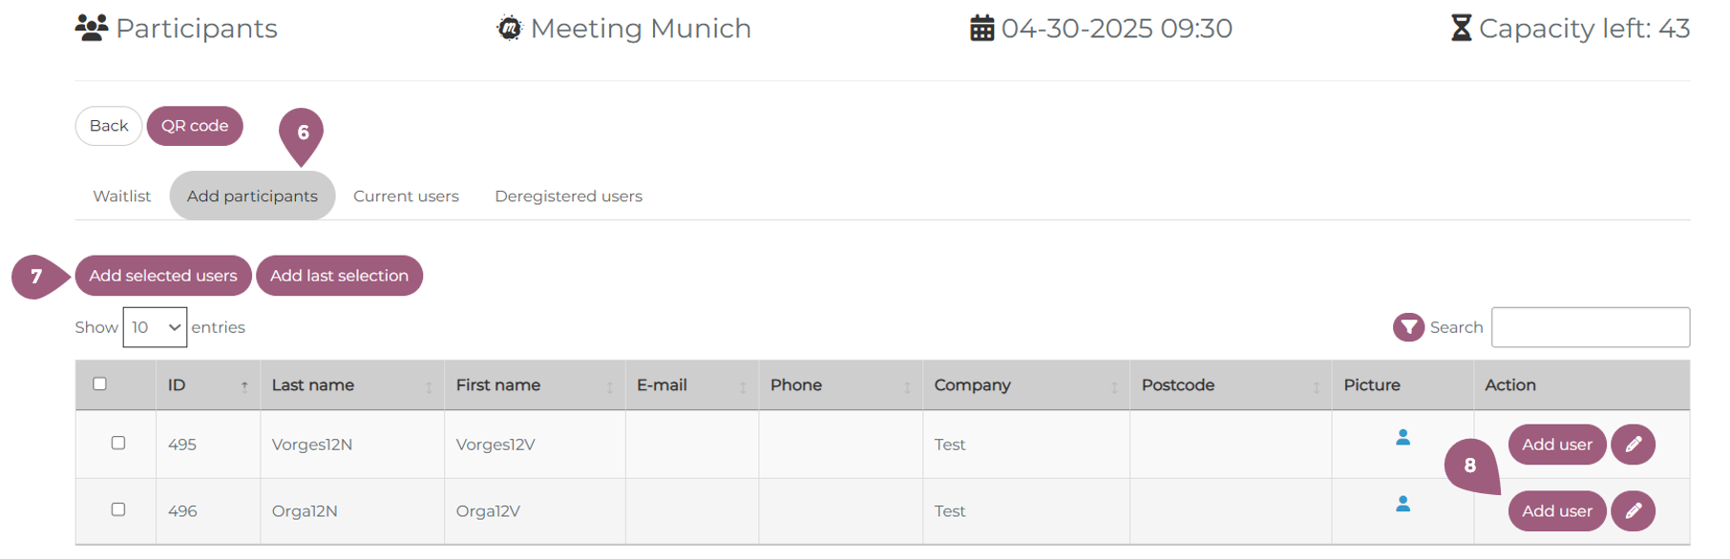Open the Current users tab
1730x559 pixels.
point(406,197)
